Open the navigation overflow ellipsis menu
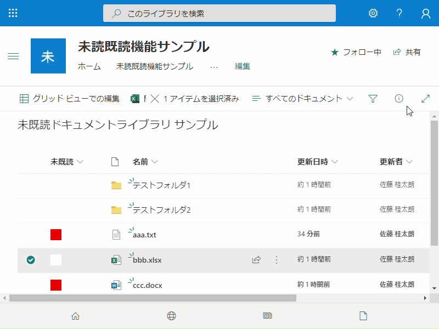This screenshot has height=329, width=439. pyautogui.click(x=214, y=67)
